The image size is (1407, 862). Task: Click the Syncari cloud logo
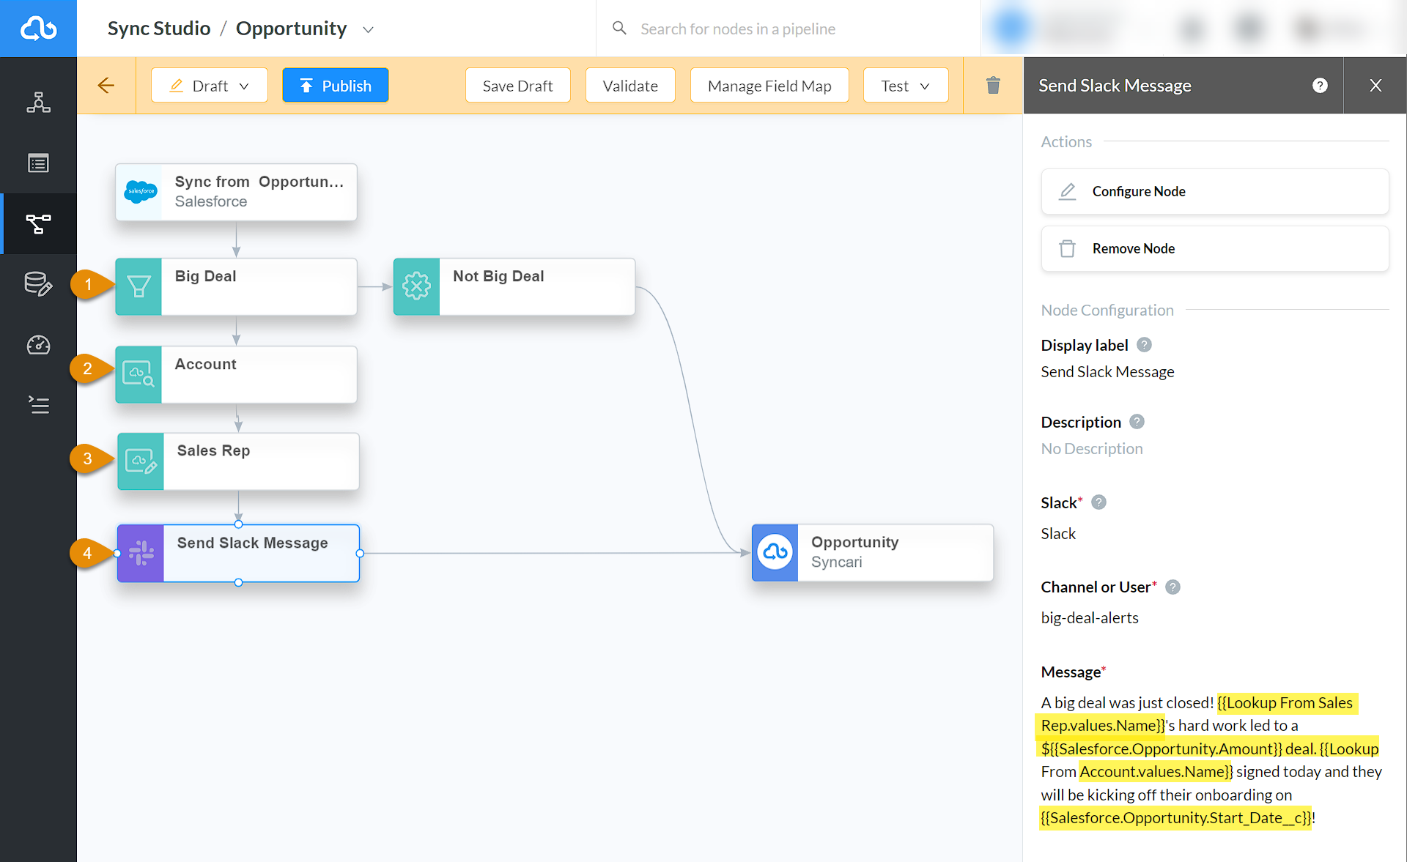(x=38, y=29)
